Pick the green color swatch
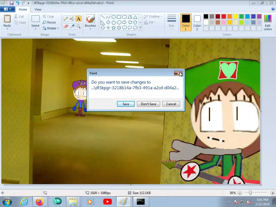Image resolution: width=276 pixels, height=207 pixels. coord(241,16)
